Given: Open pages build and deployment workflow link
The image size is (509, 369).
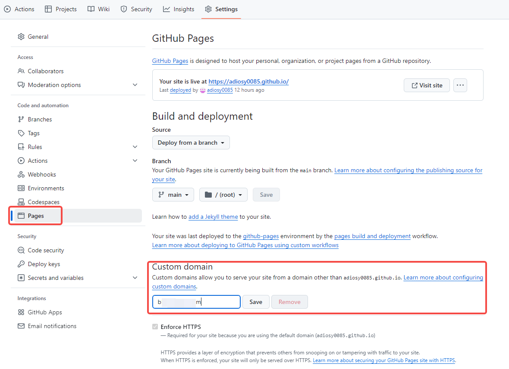Looking at the screenshot, I should (372, 236).
